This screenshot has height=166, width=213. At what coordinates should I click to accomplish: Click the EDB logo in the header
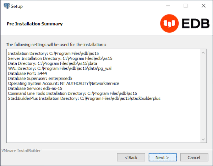(183, 23)
